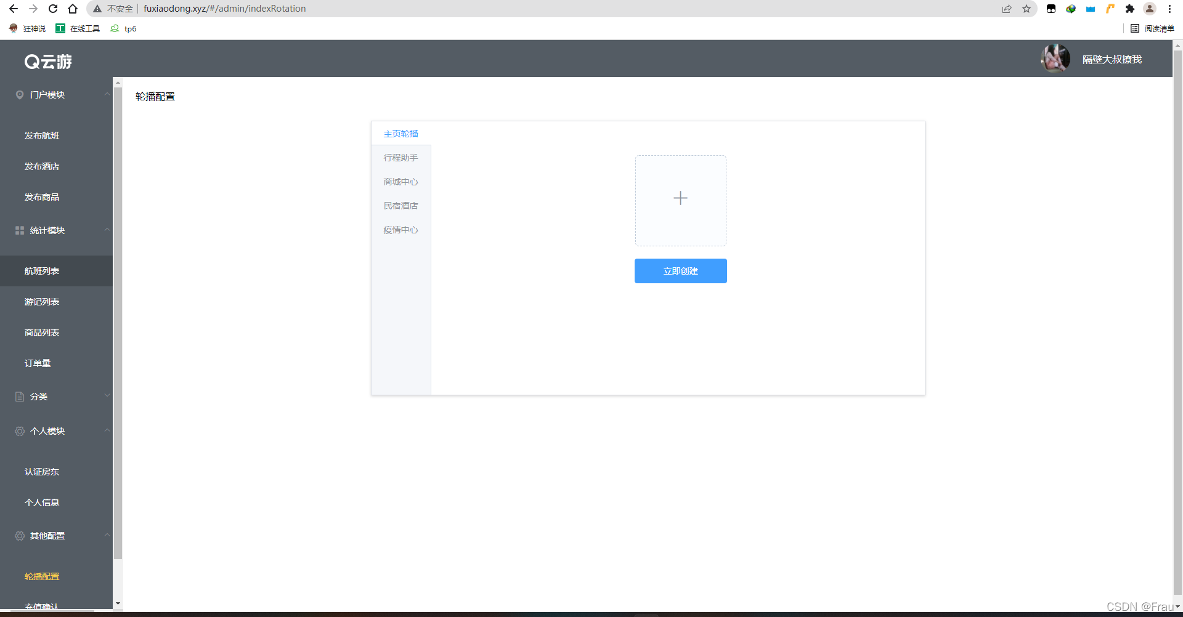Open the extensions puzzle icon

[1130, 9]
